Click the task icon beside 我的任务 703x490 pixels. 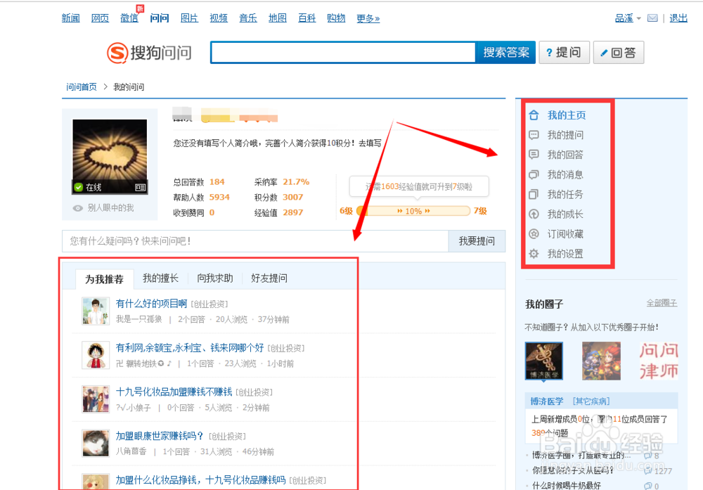tap(534, 194)
